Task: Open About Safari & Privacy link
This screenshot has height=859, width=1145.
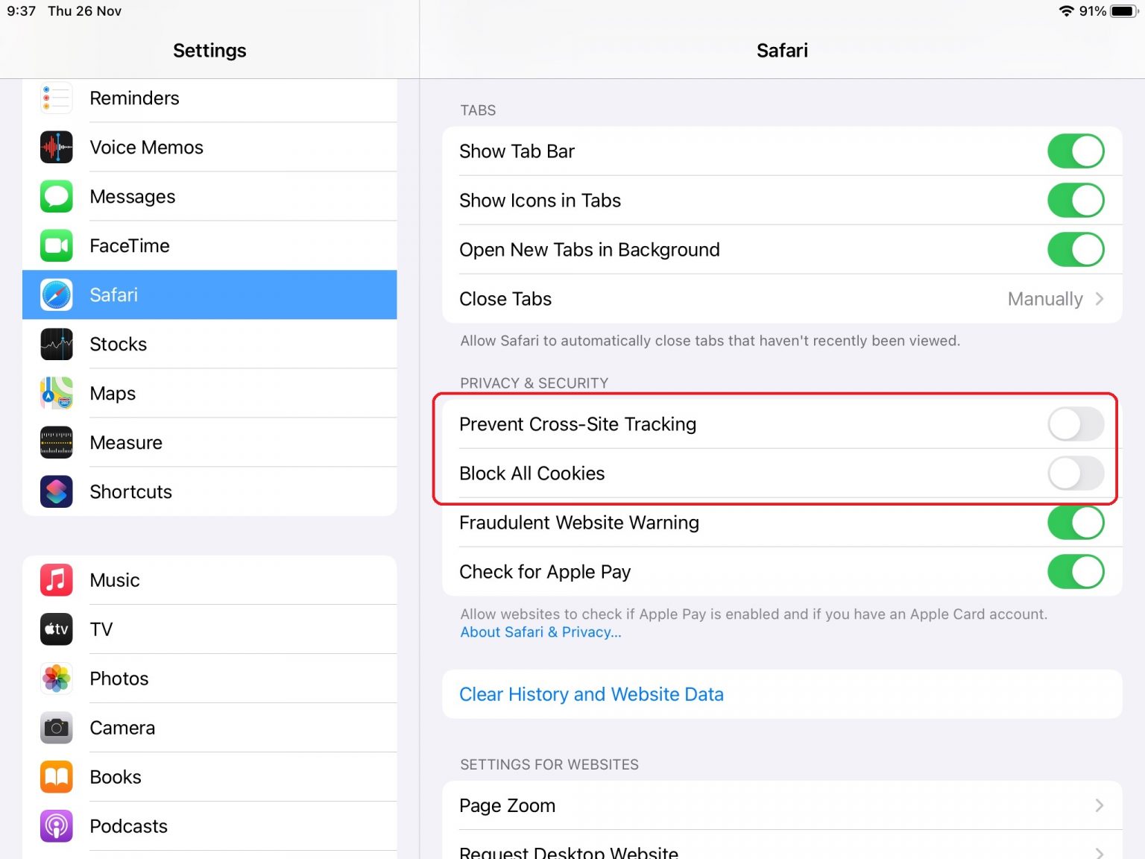Action: (540, 632)
